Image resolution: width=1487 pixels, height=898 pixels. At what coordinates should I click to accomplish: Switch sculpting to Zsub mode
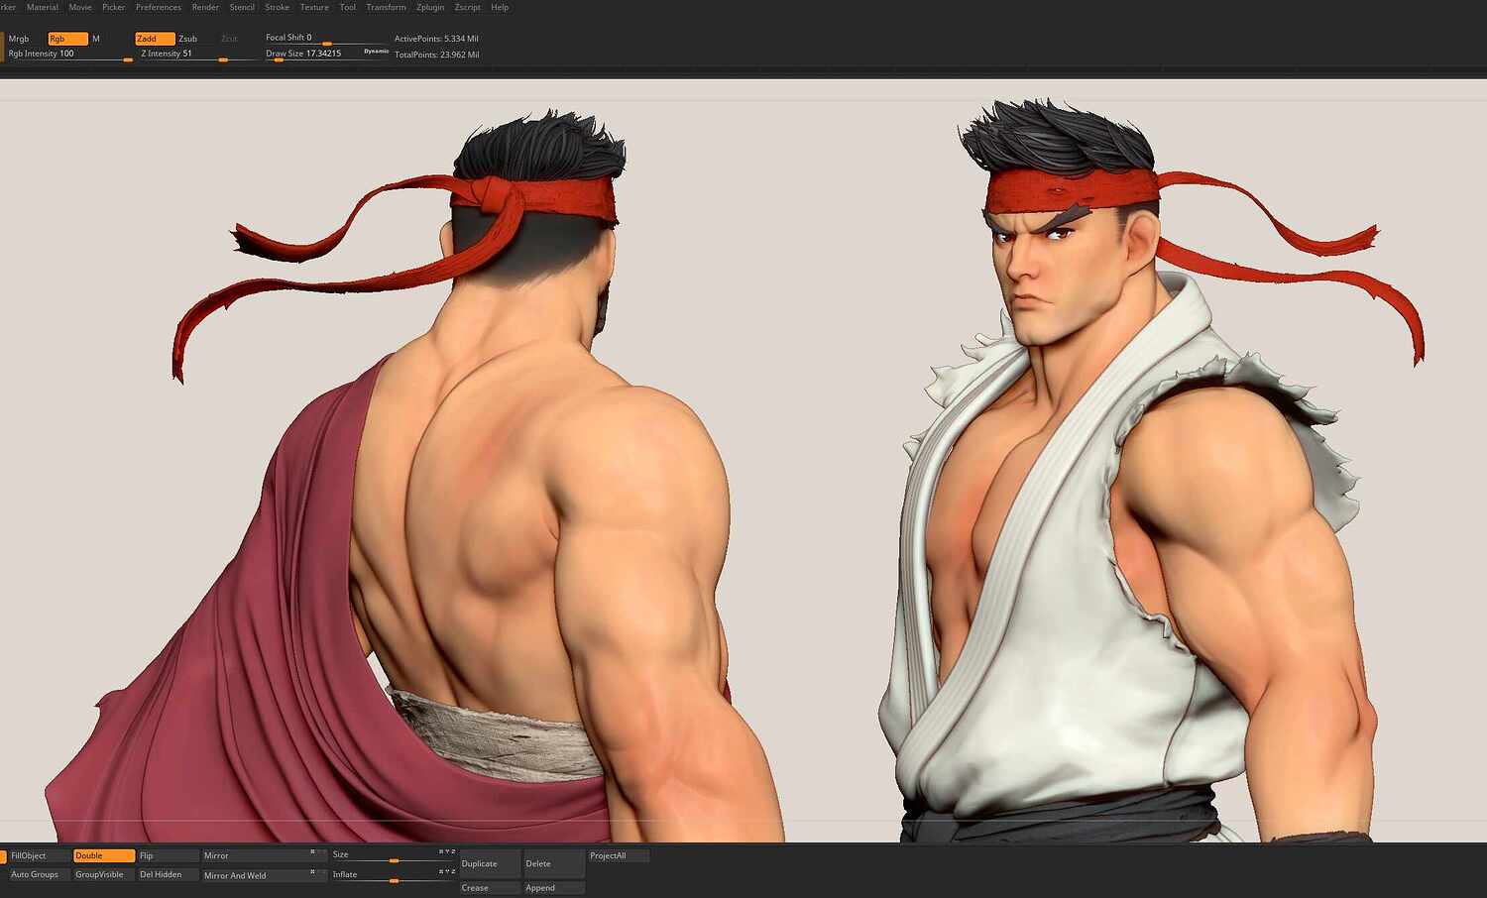point(187,39)
